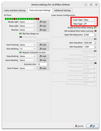Click IO port 11 indicator

30,19
